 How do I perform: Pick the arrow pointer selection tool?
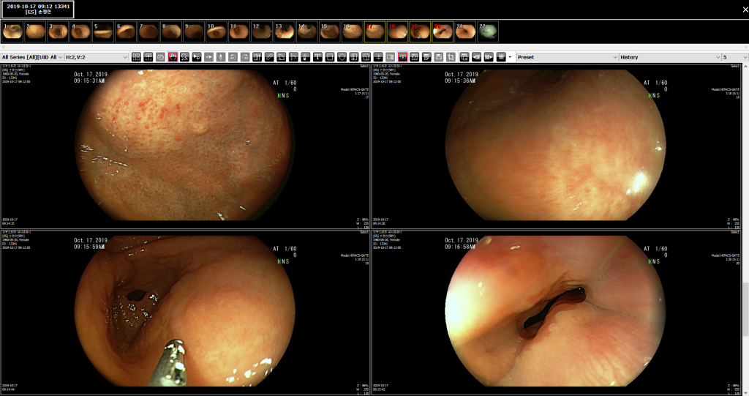197,57
